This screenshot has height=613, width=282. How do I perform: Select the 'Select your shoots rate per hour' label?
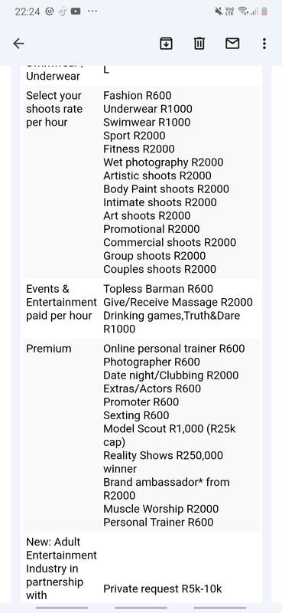[x=53, y=109]
